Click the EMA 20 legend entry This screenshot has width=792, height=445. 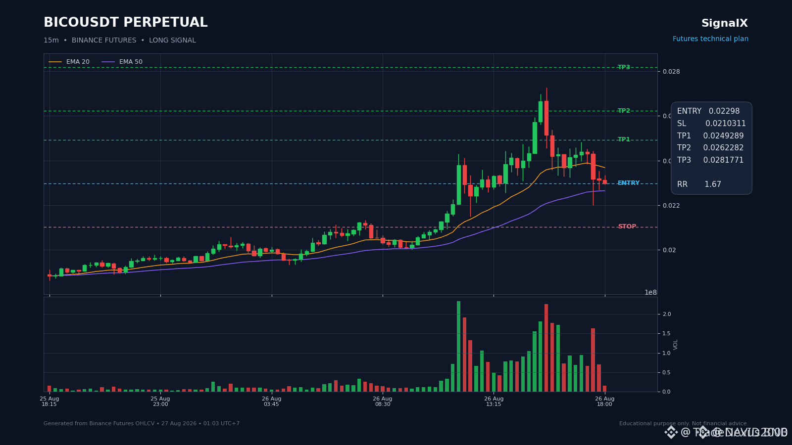click(69, 62)
